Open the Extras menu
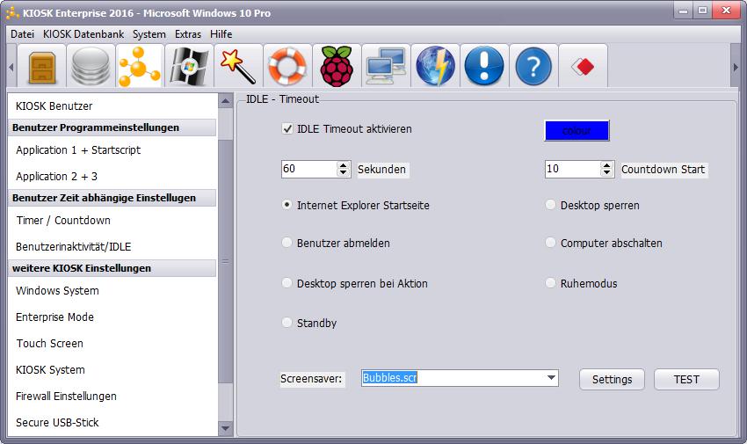 pyautogui.click(x=188, y=34)
